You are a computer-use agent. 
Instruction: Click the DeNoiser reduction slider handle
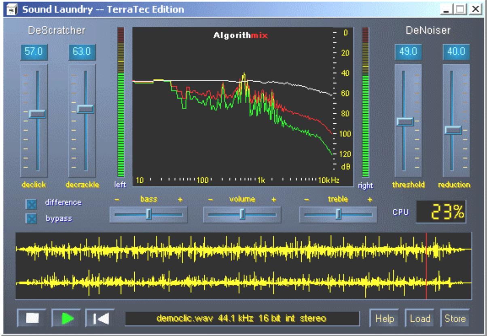(x=453, y=130)
